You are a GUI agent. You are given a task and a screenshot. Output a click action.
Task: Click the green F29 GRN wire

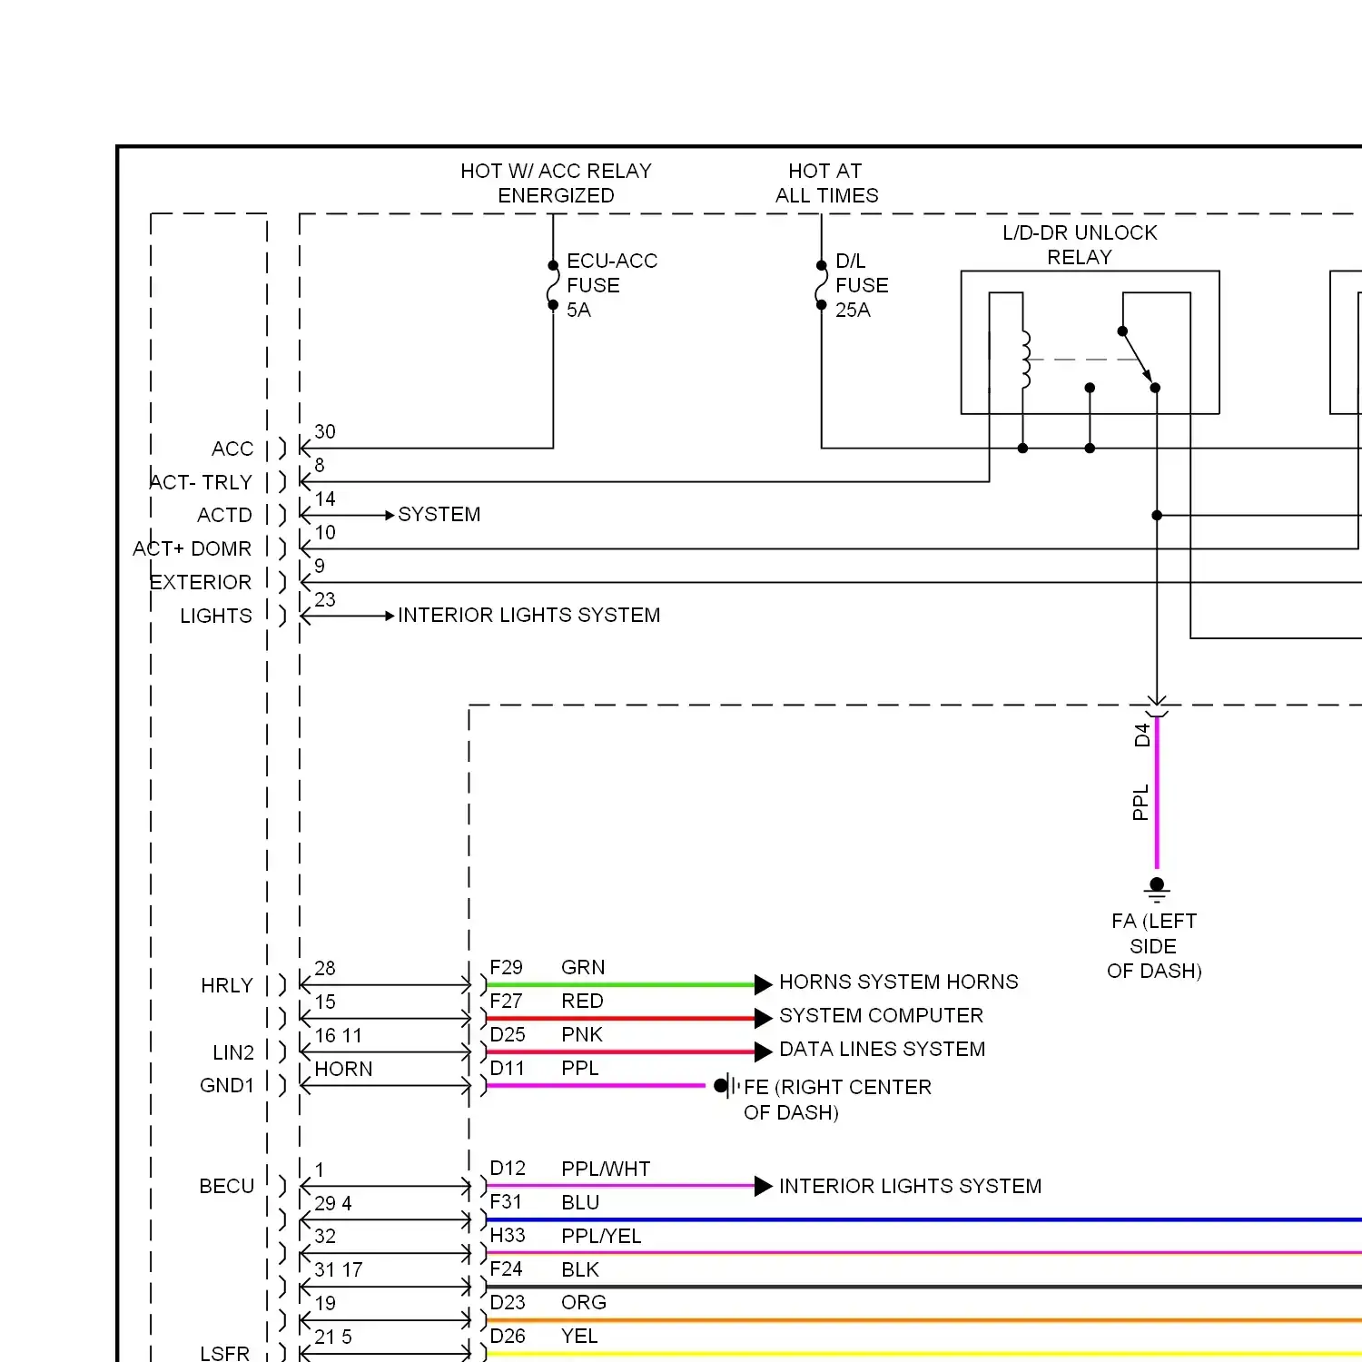(621, 984)
